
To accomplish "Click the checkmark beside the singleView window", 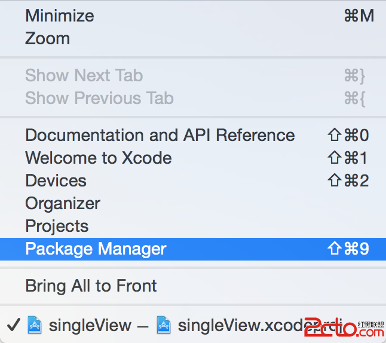I will [13, 326].
